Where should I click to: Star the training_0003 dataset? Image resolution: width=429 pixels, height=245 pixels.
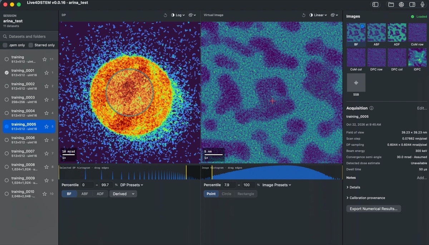tap(46, 100)
